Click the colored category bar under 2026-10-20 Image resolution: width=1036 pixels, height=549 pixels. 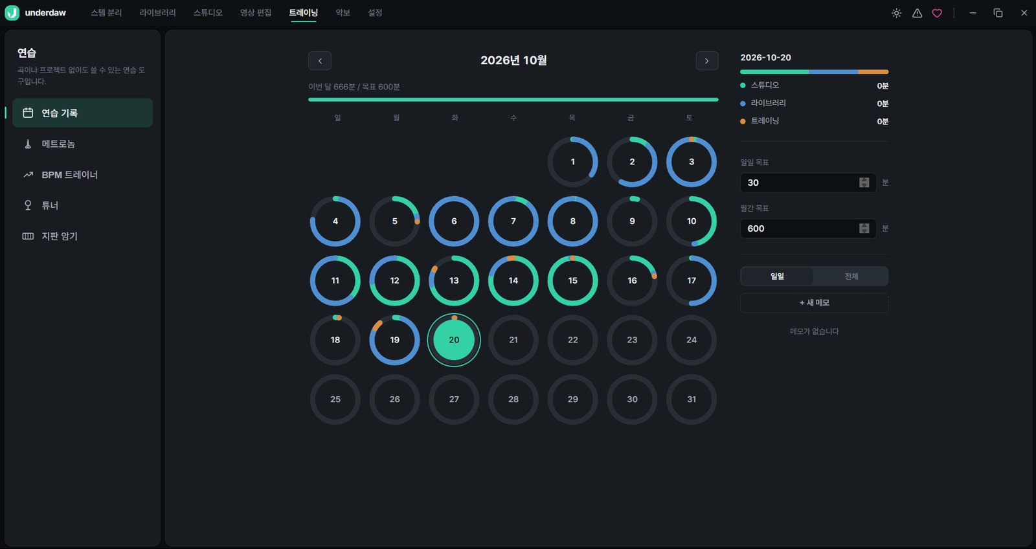[x=814, y=72]
